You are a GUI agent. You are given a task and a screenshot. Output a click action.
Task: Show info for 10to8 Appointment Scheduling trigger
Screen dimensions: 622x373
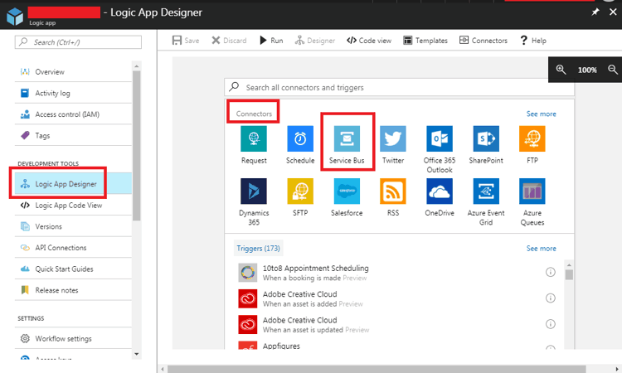point(550,273)
